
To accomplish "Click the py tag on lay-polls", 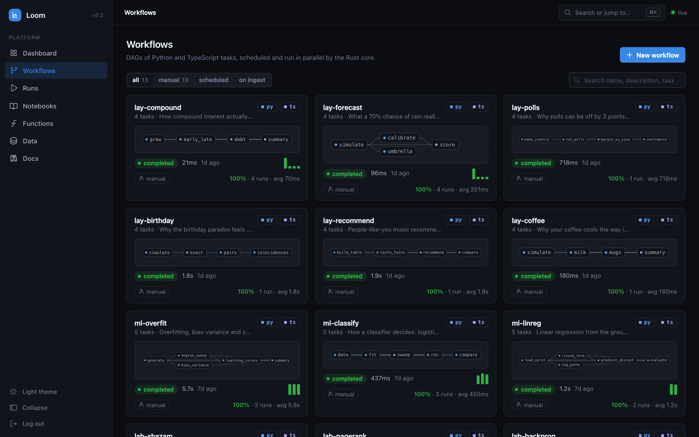I will [x=644, y=107].
